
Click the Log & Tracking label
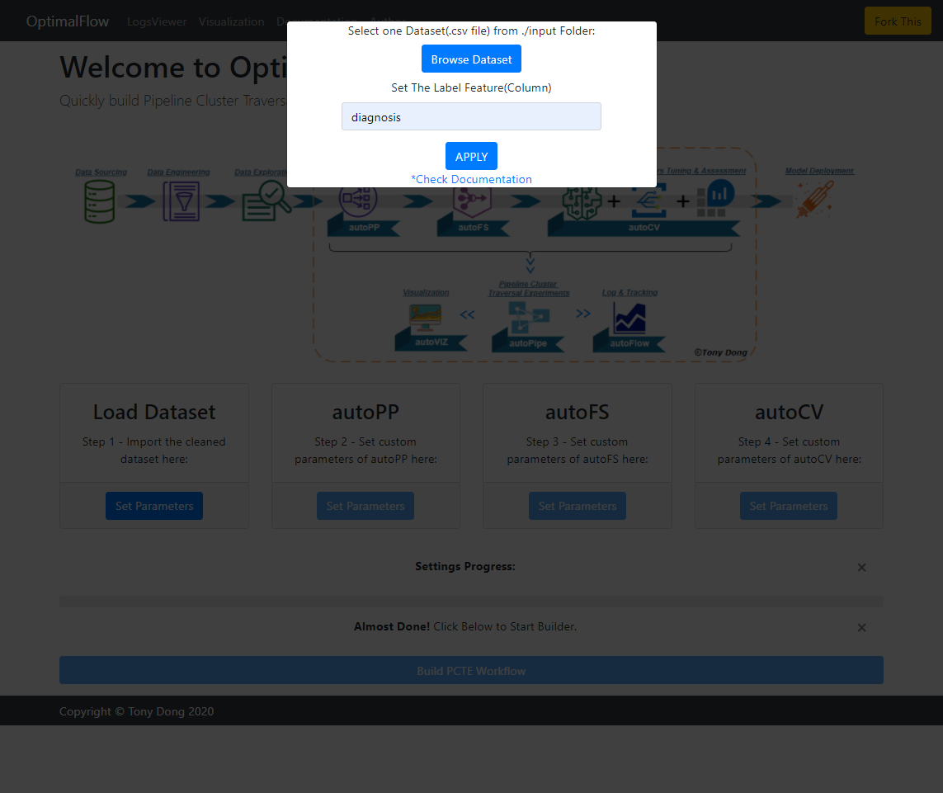click(629, 292)
